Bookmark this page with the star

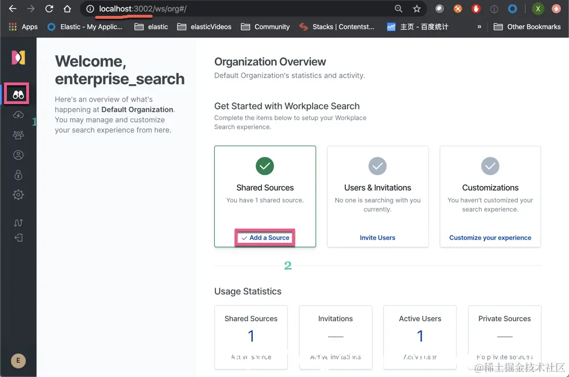pyautogui.click(x=416, y=9)
